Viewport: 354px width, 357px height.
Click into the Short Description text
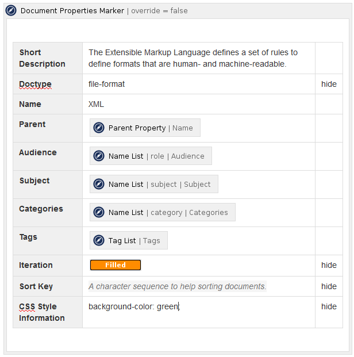point(193,58)
